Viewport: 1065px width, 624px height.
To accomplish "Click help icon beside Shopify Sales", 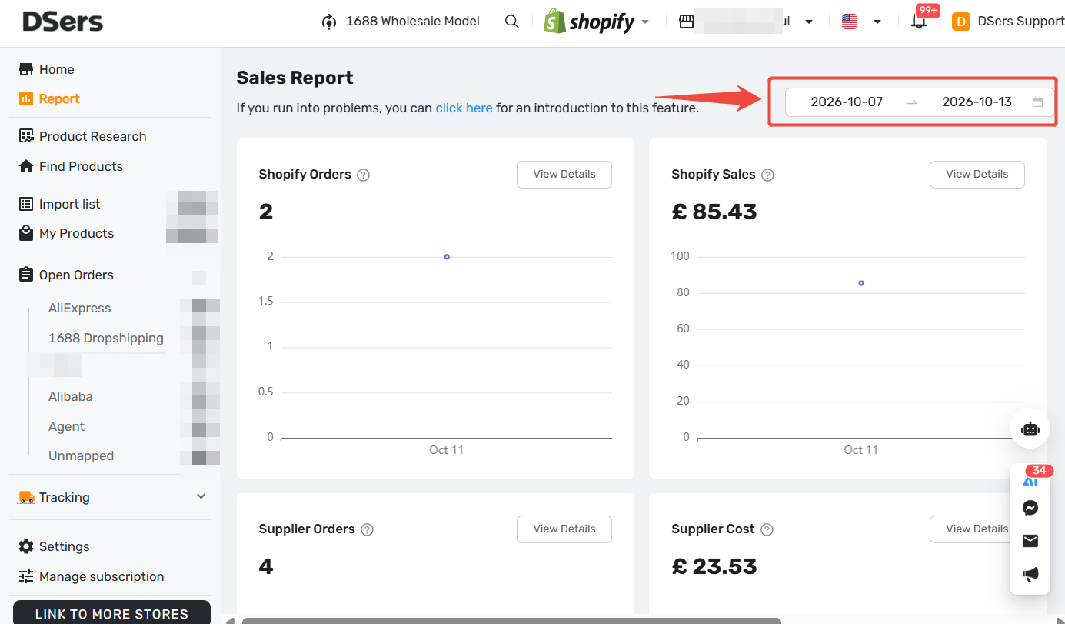I will tap(767, 175).
